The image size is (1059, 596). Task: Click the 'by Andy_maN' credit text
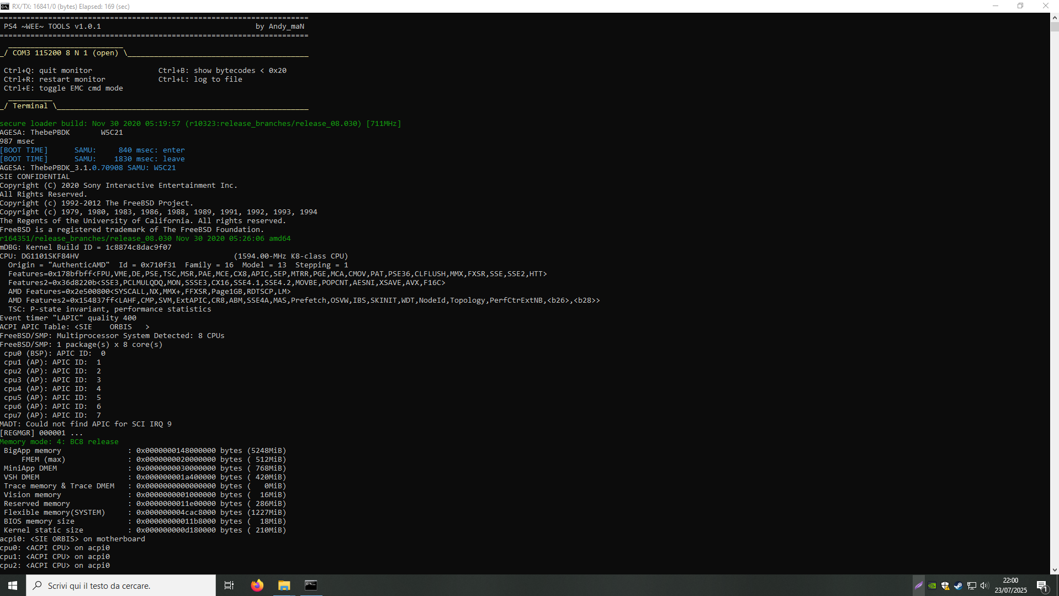280,27
